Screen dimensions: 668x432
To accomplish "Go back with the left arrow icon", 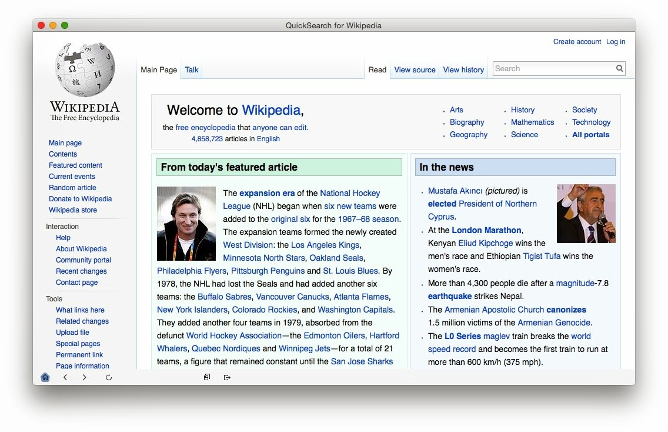I will 65,377.
